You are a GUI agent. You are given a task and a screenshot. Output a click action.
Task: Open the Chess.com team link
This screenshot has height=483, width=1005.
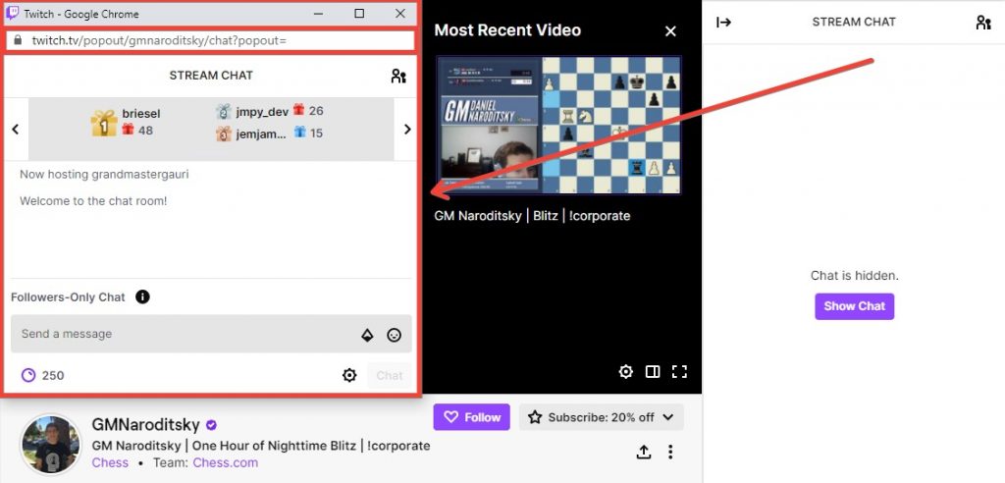pos(226,462)
